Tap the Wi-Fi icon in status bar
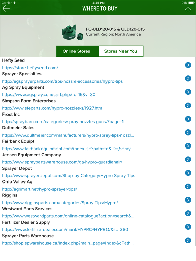The width and height of the screenshot is (196, 261). [15, 3]
